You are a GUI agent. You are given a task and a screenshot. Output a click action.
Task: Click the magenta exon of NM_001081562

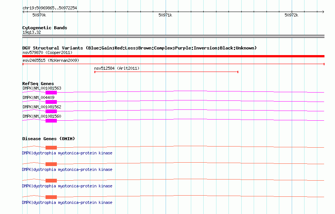coord(51,111)
